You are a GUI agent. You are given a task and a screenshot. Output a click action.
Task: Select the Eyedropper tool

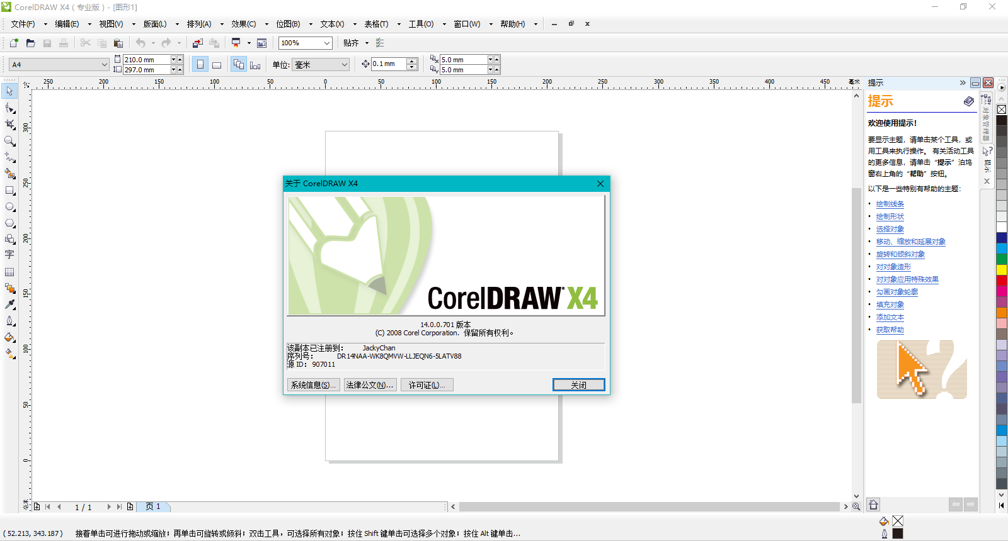9,304
